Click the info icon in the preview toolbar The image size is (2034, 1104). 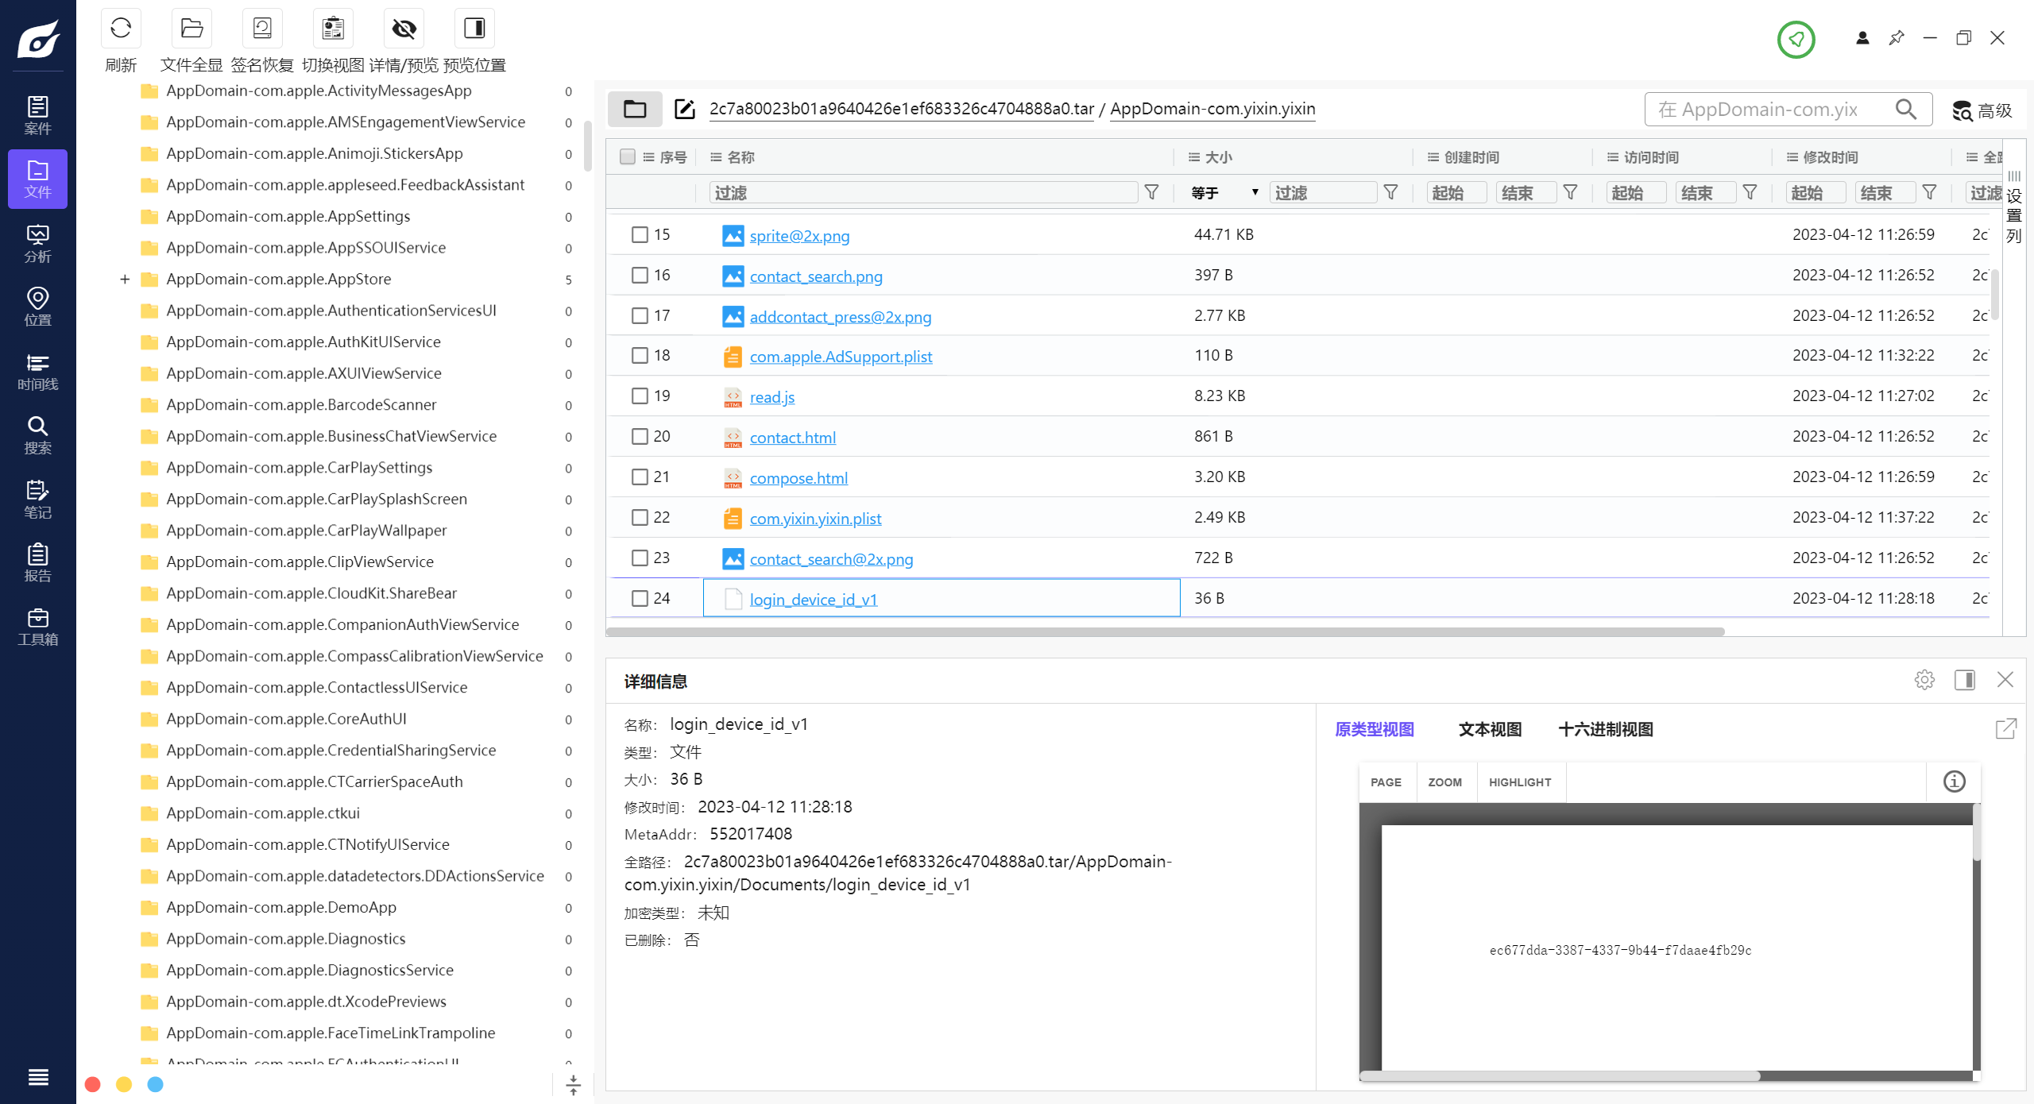(x=1954, y=782)
